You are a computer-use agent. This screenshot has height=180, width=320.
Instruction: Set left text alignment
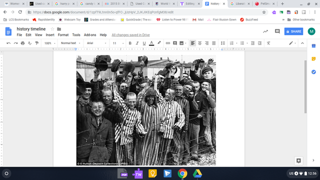(192, 43)
